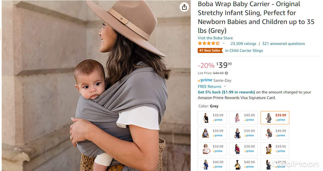Select the pink wrap $49.99 swatch

243,118
